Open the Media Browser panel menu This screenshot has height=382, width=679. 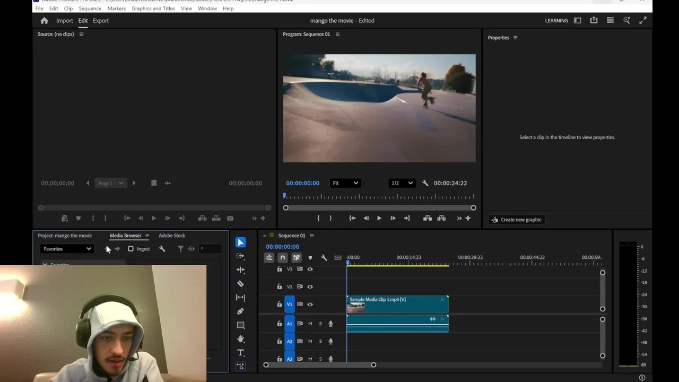click(x=147, y=236)
